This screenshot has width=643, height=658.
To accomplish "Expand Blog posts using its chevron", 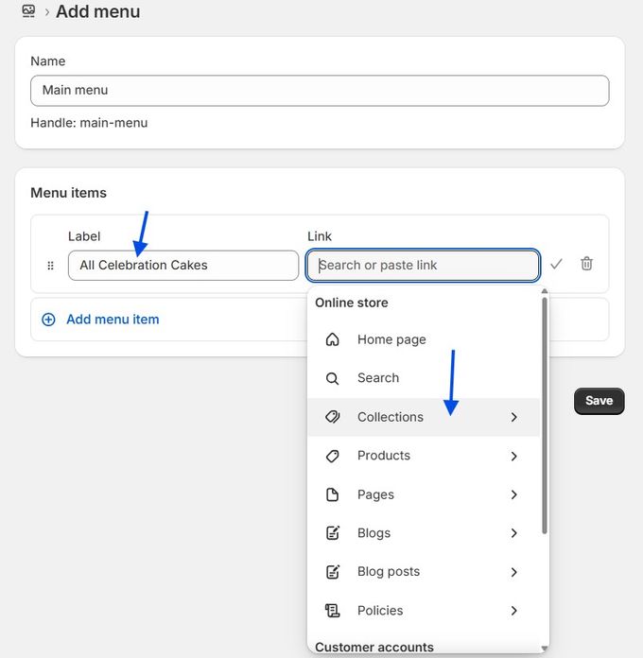I will pos(513,572).
